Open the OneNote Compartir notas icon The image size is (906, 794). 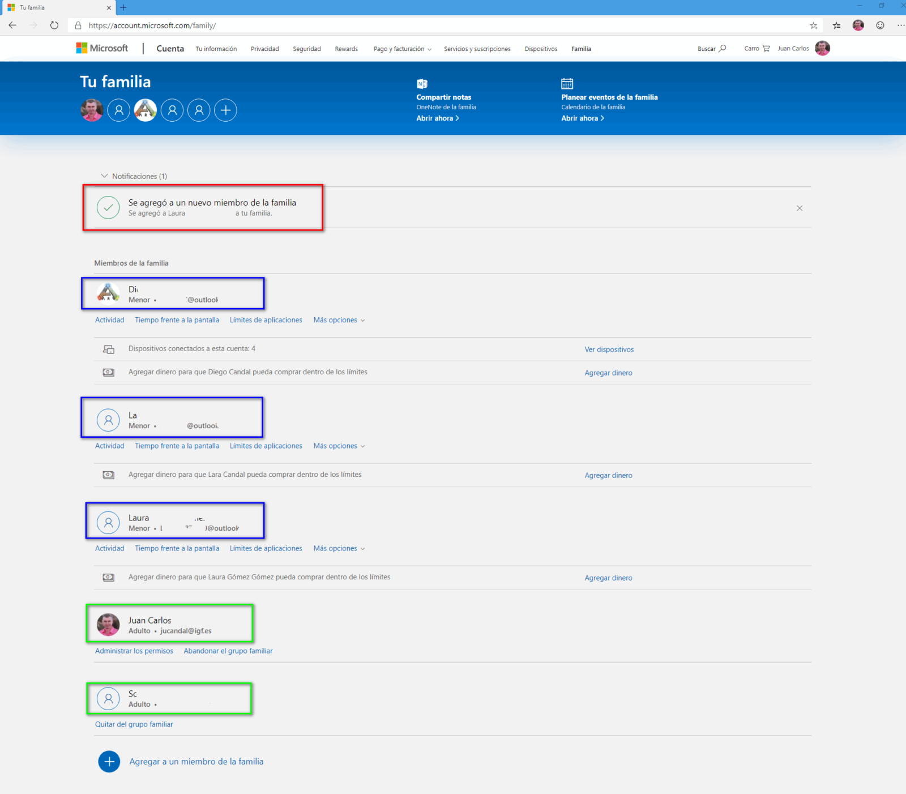(x=422, y=84)
